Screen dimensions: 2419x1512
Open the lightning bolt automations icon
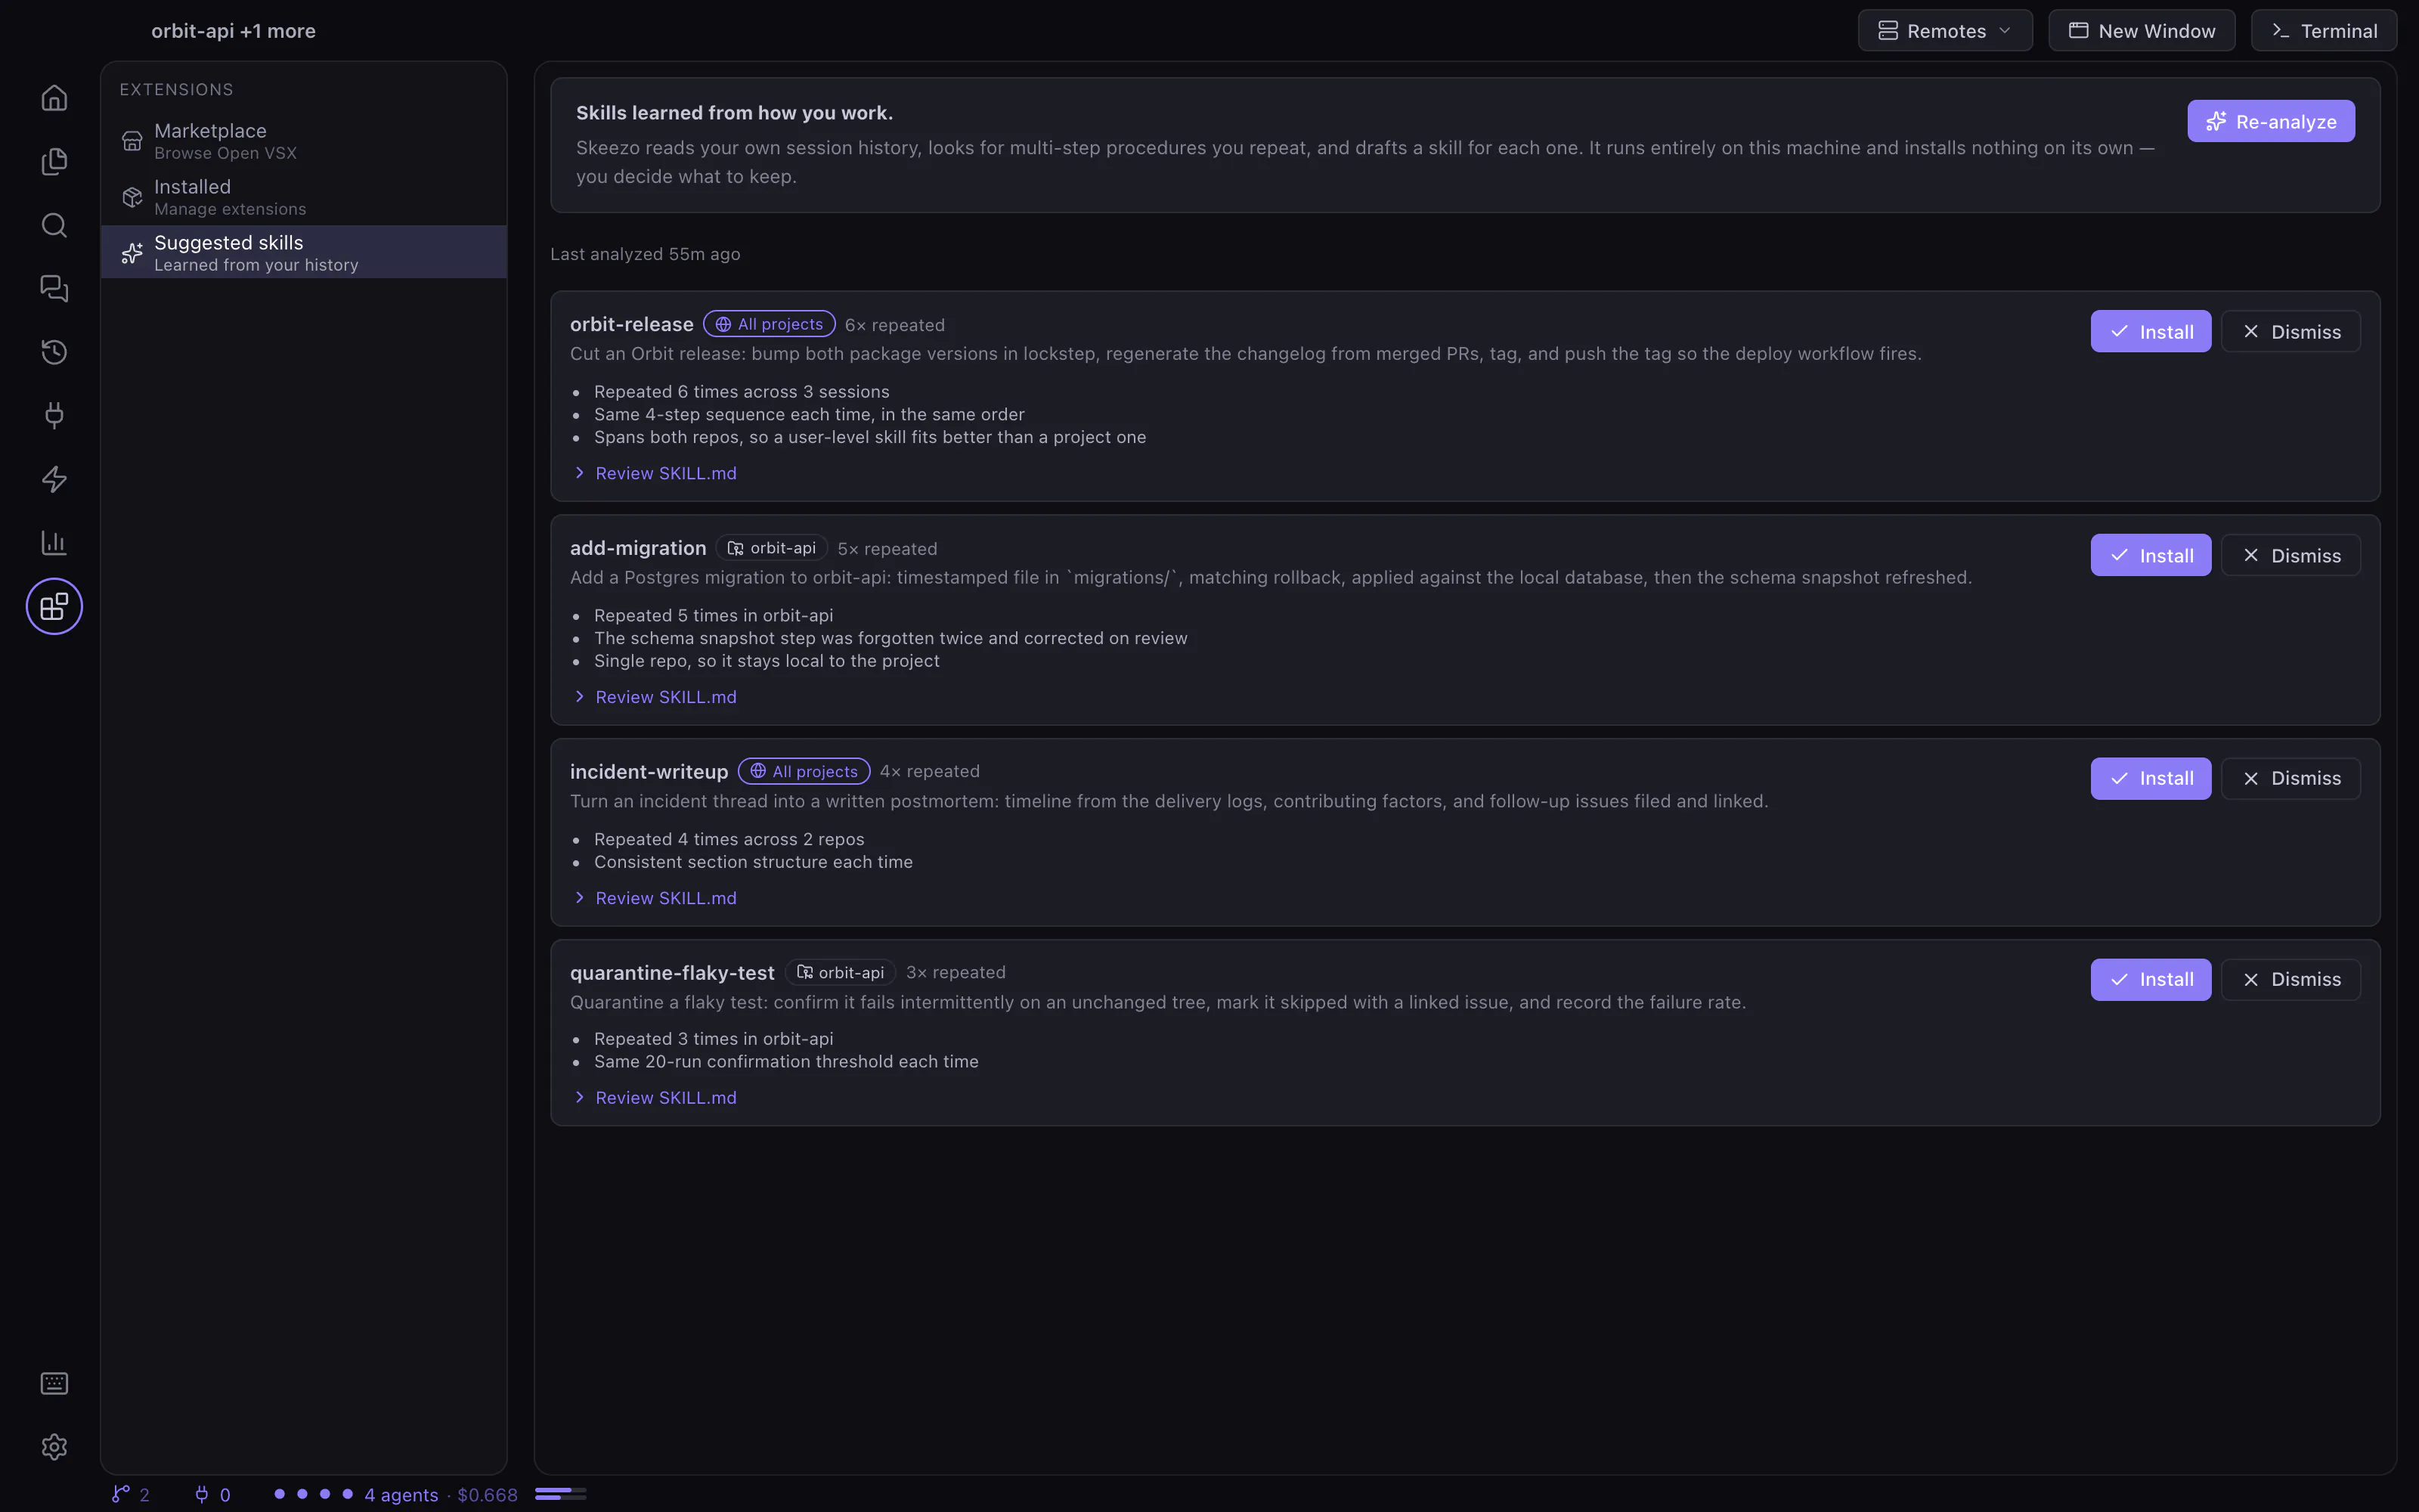coord(54,479)
